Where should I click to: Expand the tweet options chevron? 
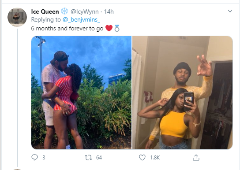(x=230, y=11)
